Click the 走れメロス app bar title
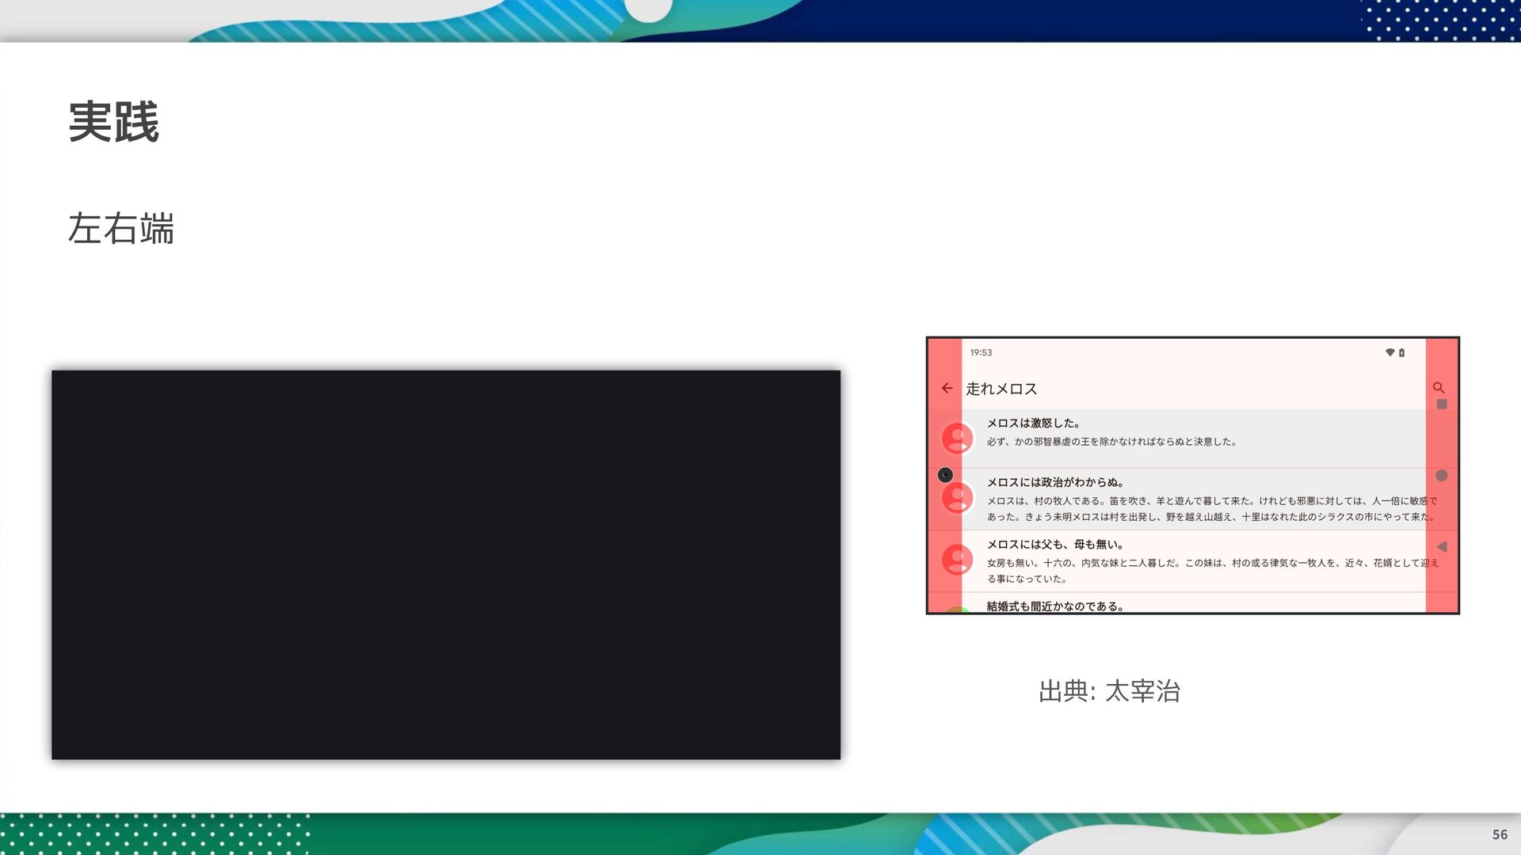 [x=1001, y=389]
